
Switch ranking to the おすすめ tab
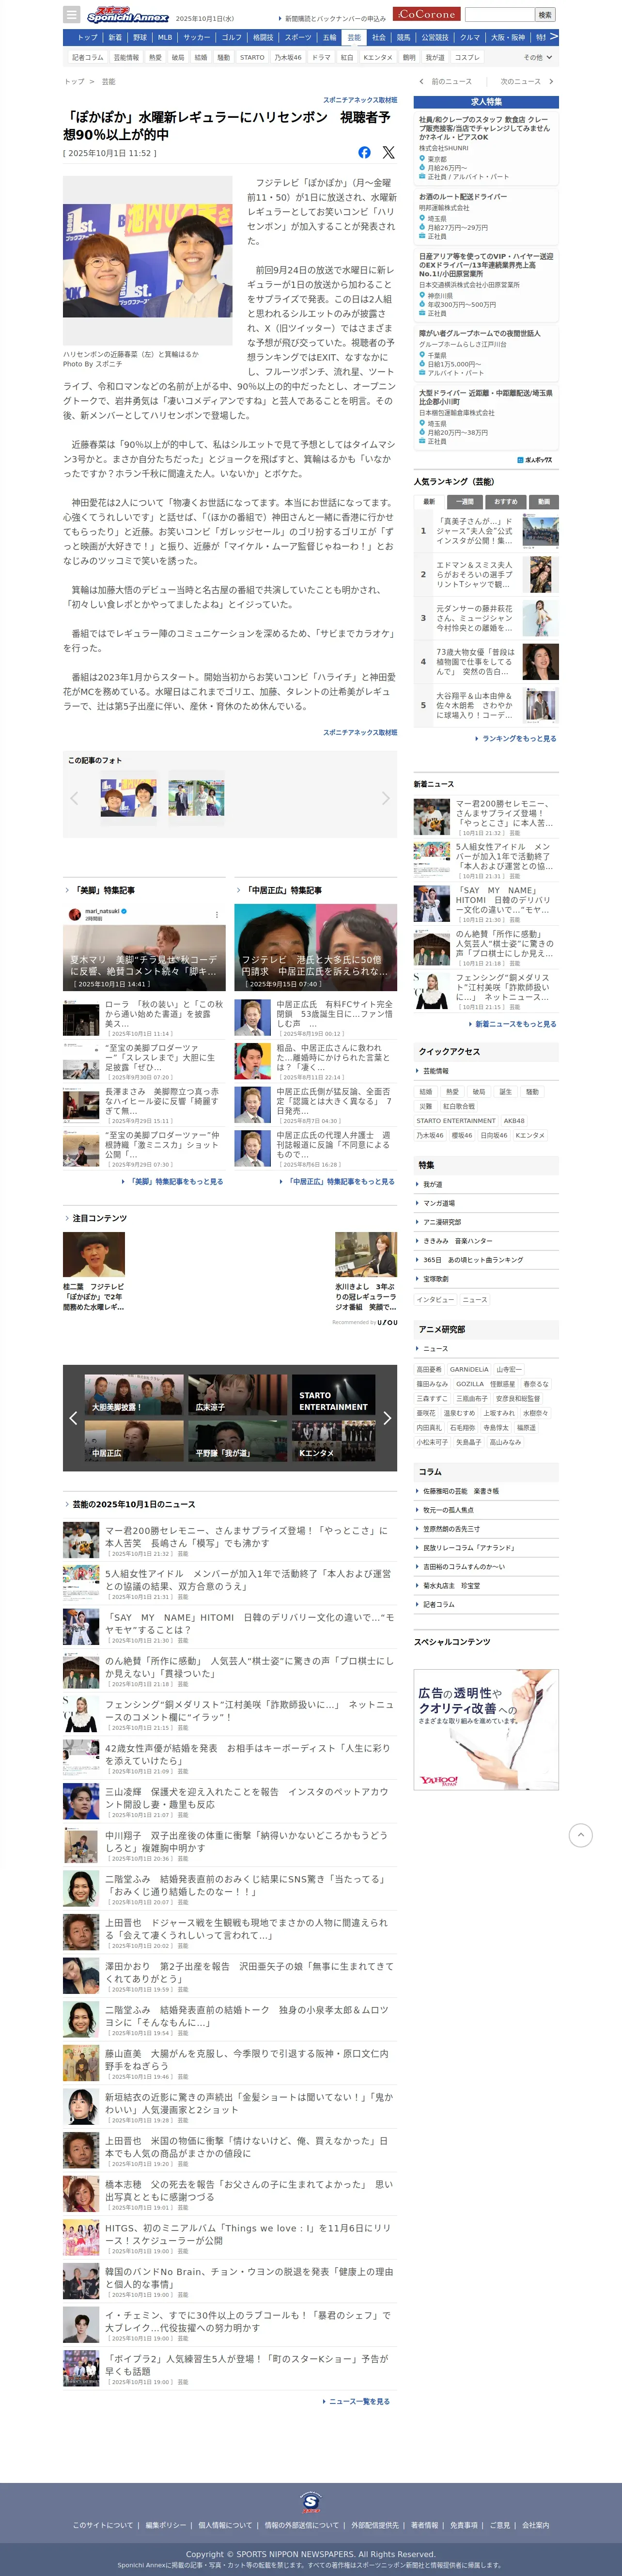506,501
